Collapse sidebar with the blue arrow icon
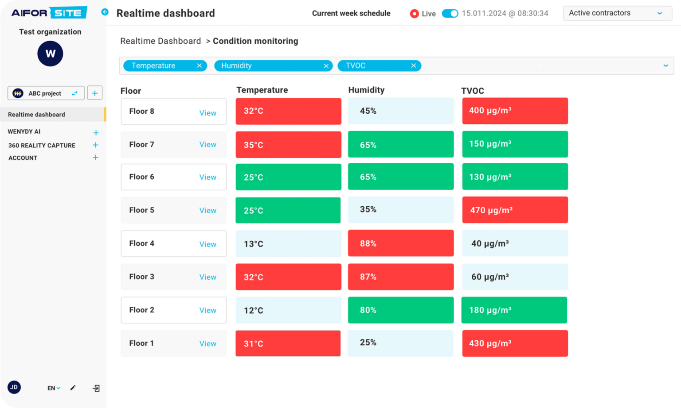The width and height of the screenshot is (681, 408). point(105,12)
